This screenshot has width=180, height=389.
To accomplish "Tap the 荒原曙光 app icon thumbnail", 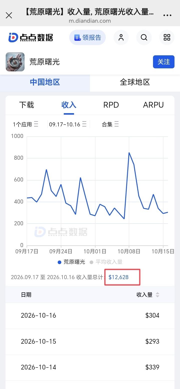I will pos(15,62).
